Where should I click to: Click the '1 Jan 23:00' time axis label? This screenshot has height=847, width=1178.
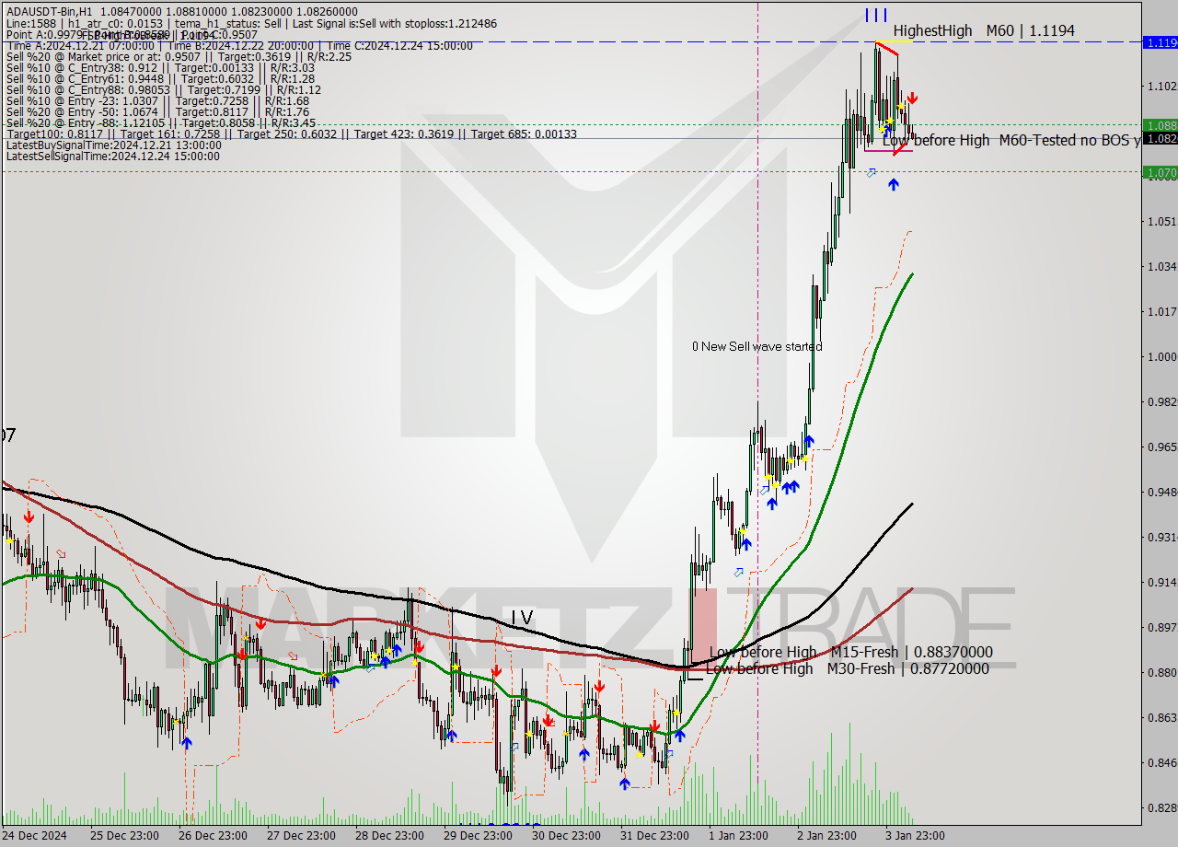tap(739, 836)
